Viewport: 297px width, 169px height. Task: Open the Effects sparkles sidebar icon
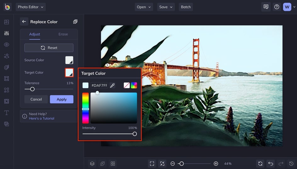click(7, 56)
